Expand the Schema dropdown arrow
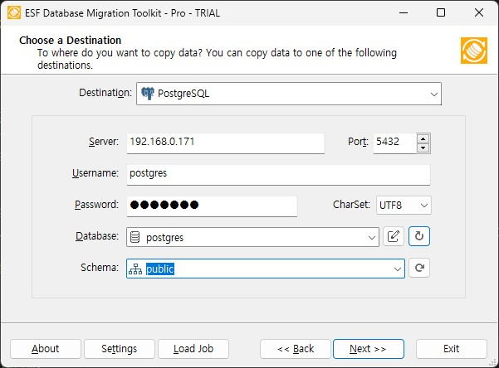 tap(397, 269)
